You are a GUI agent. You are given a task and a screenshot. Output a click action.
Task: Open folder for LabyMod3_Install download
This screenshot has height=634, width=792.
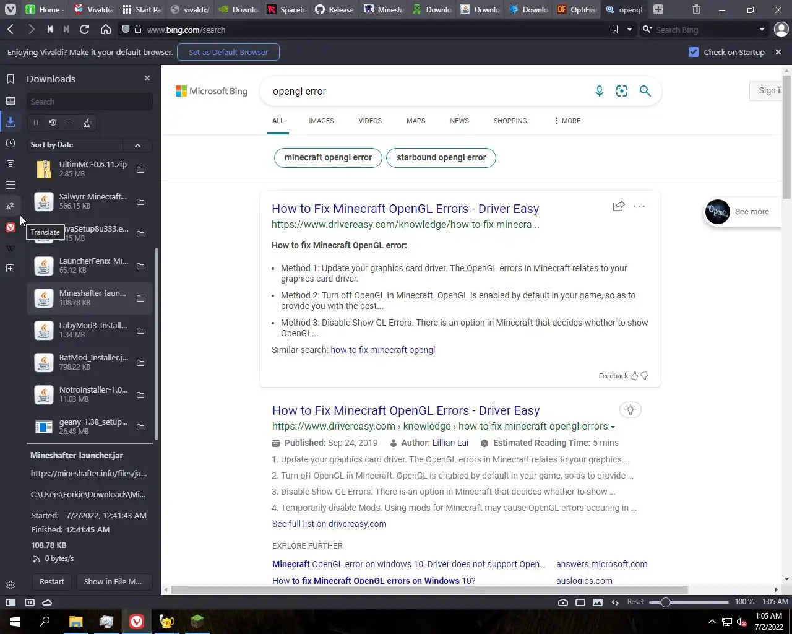(x=140, y=331)
